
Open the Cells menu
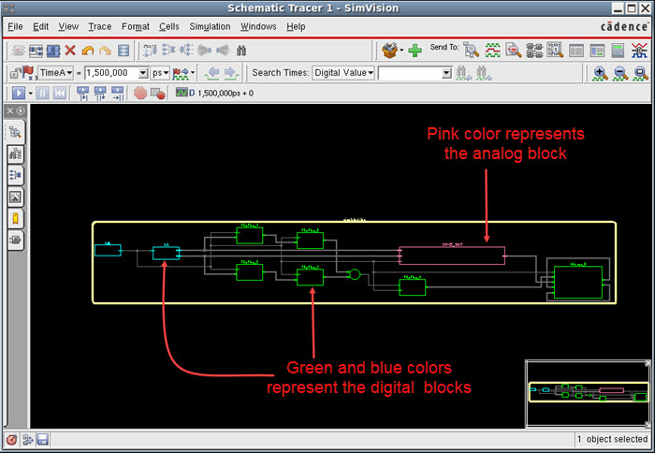168,26
